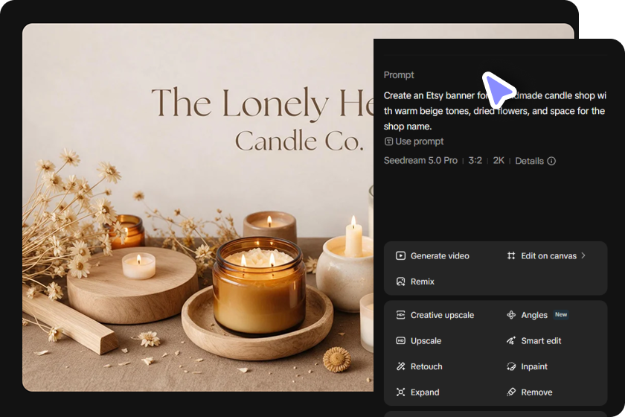Click the Use prompt link text

419,141
